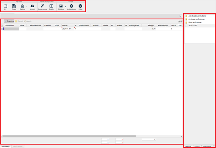Screen dimensions: 216x148
Task: Toggle the Manuell mode button
Action: [19, 21]
